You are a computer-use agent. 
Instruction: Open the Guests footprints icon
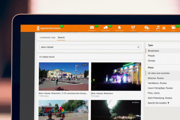[x=133, y=28]
